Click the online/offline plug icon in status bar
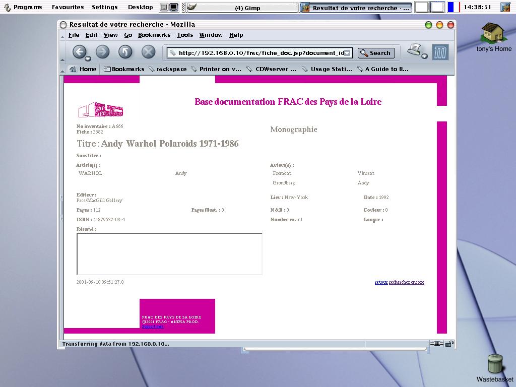 coord(436,344)
